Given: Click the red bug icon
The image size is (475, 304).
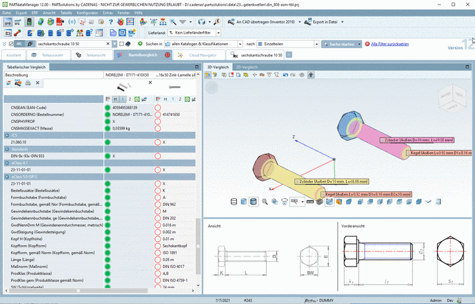Looking at the screenshot, I should [120, 22].
